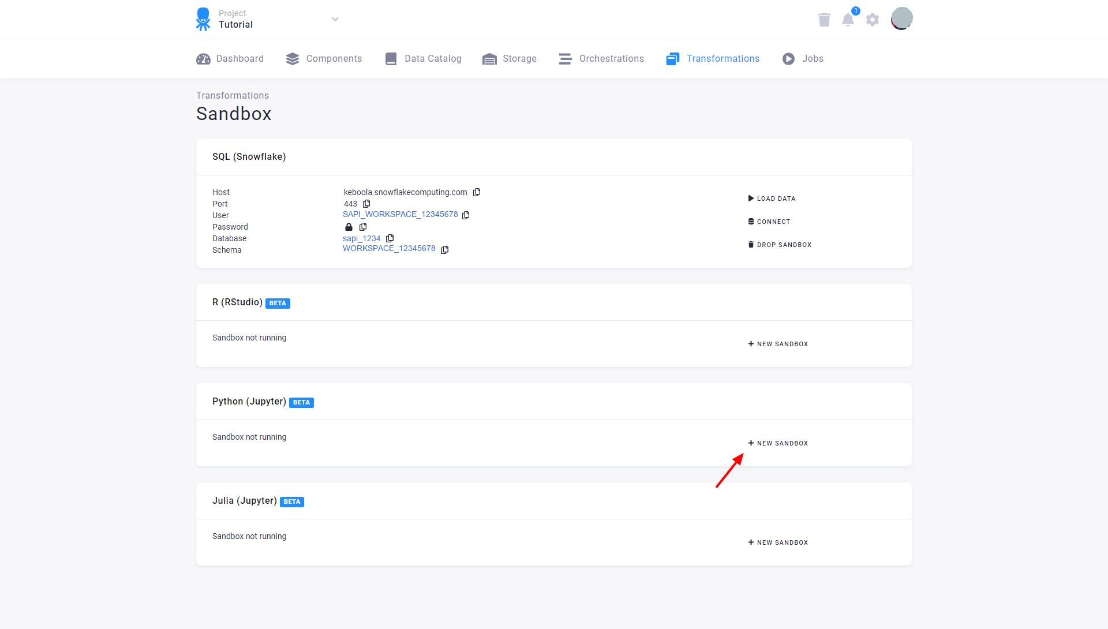Click the password lock icon
This screenshot has width=1108, height=629.
click(349, 227)
